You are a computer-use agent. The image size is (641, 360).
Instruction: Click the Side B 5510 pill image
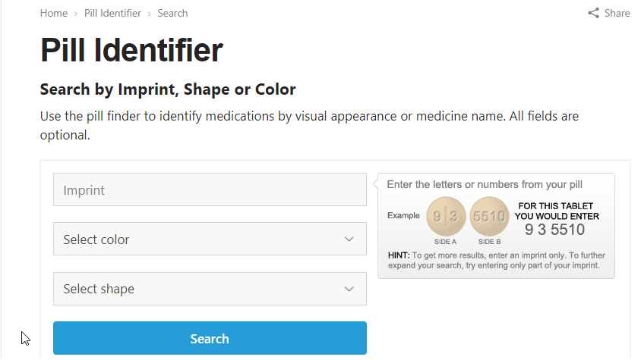pos(489,216)
